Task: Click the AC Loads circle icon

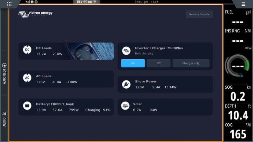Action: click(x=27, y=78)
